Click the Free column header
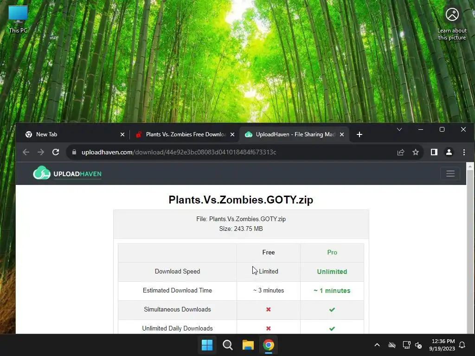 pos(269,252)
